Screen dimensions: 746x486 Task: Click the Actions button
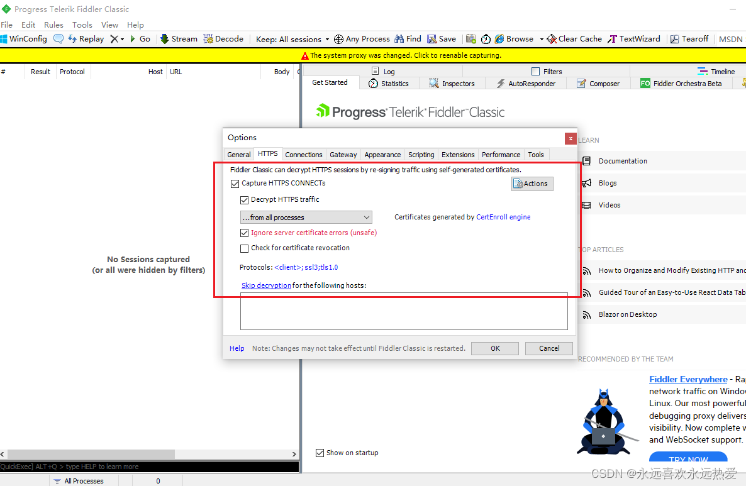[532, 184]
